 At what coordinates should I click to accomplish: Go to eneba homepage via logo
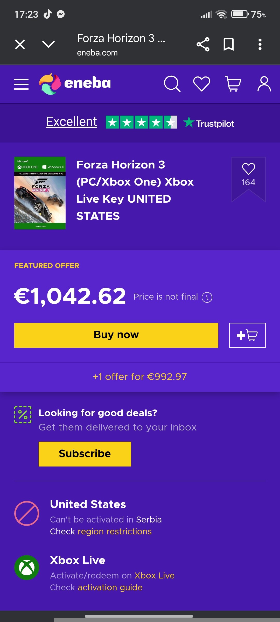pos(75,83)
